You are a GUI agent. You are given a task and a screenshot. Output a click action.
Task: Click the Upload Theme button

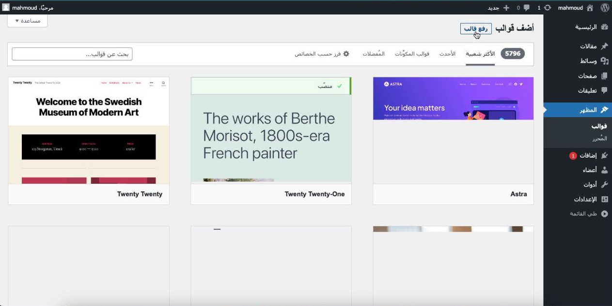point(476,29)
